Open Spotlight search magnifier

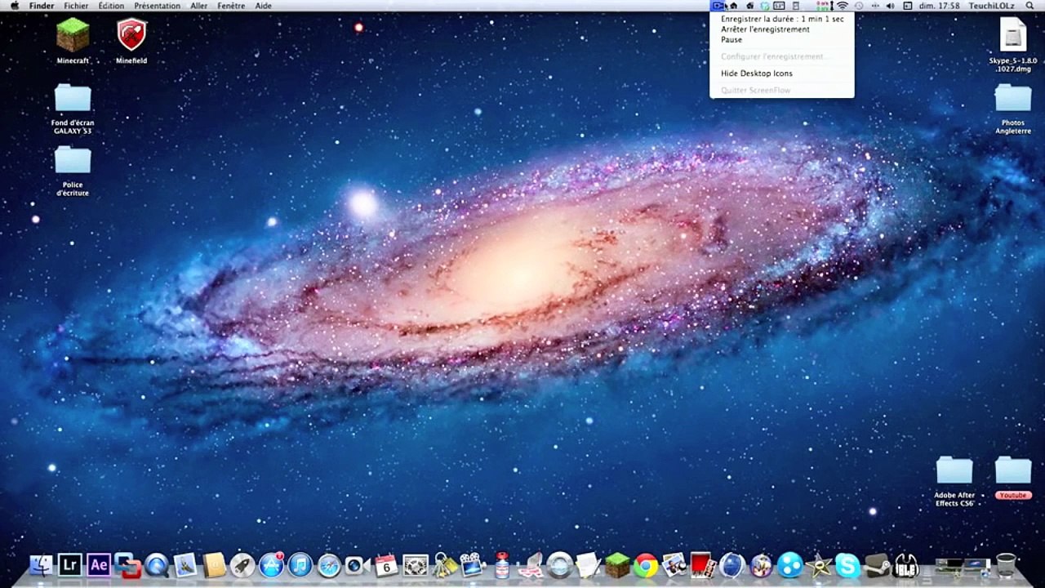1029,6
